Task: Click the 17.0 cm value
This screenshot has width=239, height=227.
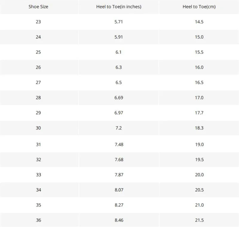Action: click(199, 98)
